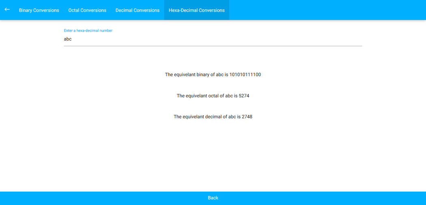The height and width of the screenshot is (205, 426).
Task: Select the Decimal Conversions tab
Action: [138, 10]
